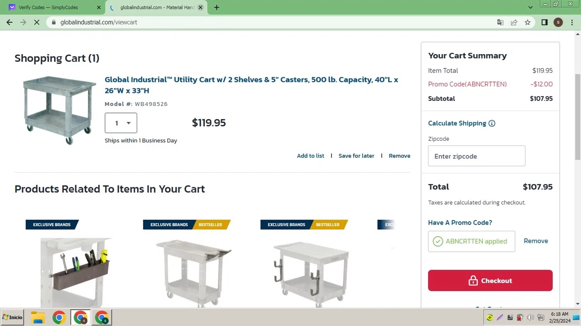Remove the ABNCRTTEN promo code
Image resolution: width=581 pixels, height=326 pixels.
[x=536, y=241]
